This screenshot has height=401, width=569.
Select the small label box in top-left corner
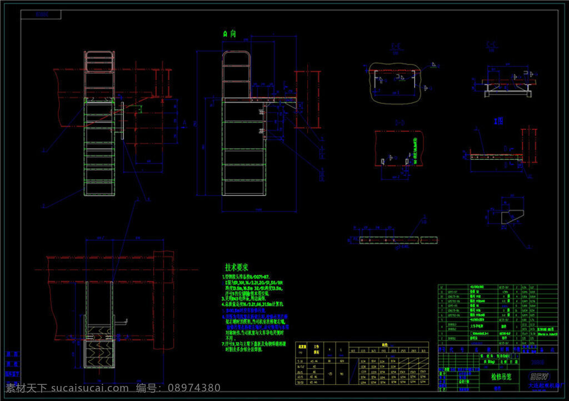coord(41,14)
